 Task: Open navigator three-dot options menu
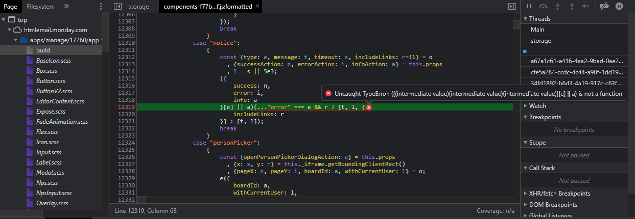click(100, 7)
